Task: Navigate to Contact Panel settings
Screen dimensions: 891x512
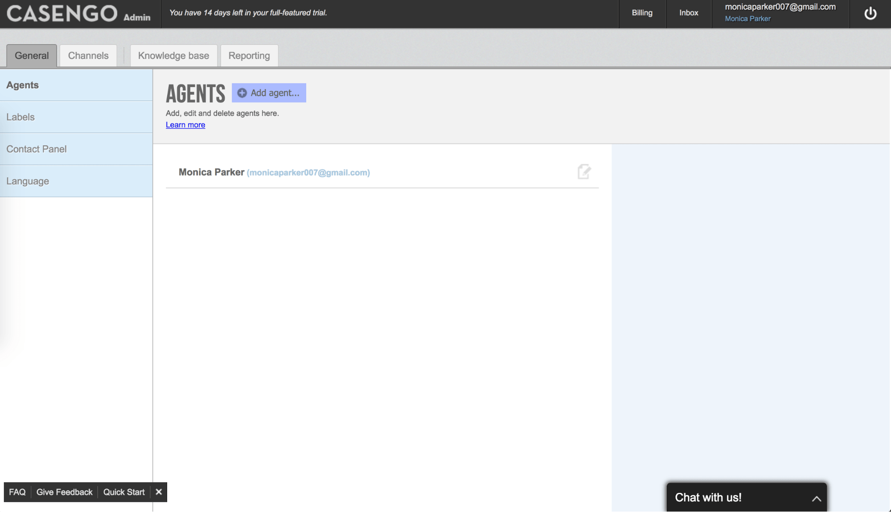Action: click(x=37, y=149)
